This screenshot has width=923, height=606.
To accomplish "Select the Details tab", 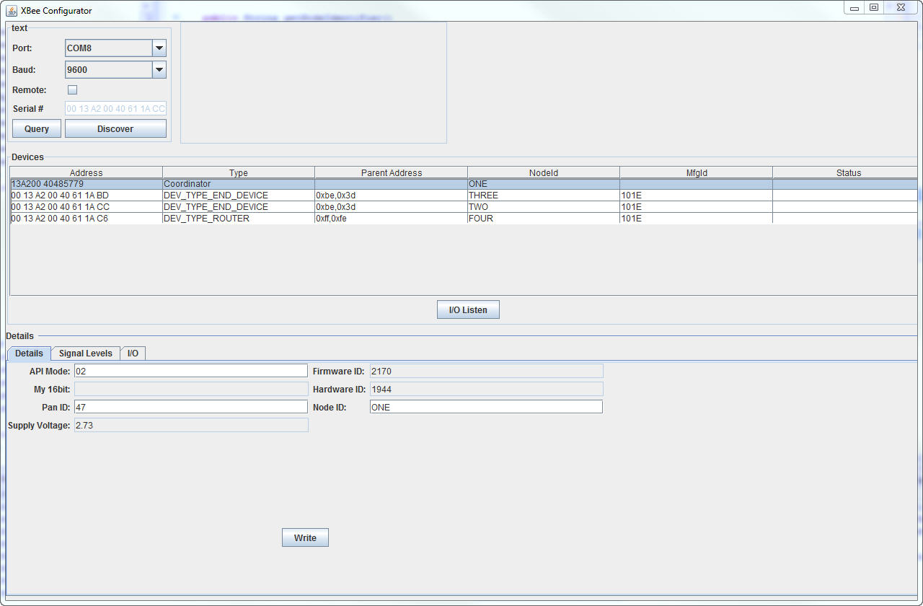I will point(29,353).
